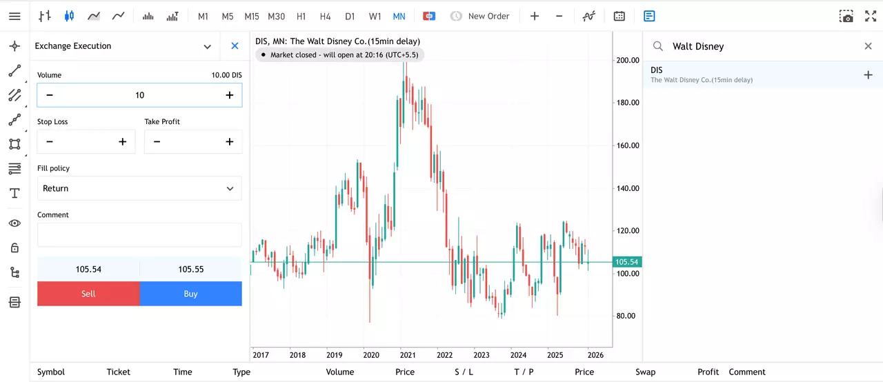Increase the Stop Loss value
The width and height of the screenshot is (883, 382).
(123, 142)
